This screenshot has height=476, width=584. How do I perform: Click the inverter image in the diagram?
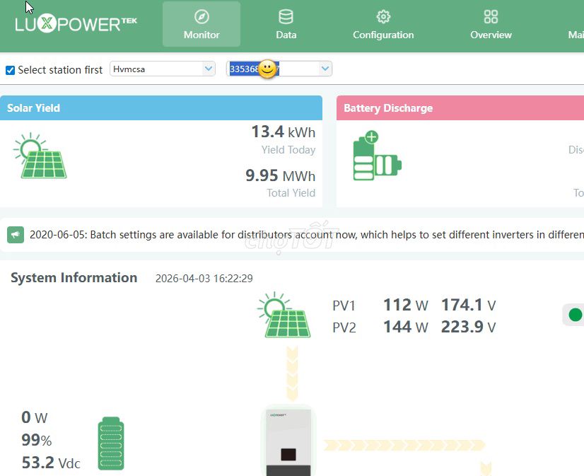(x=288, y=443)
